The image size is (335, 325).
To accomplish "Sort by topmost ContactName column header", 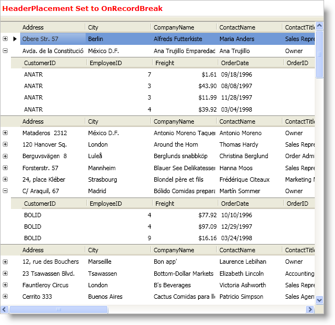I will coord(250,27).
